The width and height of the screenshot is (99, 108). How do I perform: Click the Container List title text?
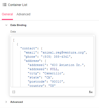click(18, 5)
